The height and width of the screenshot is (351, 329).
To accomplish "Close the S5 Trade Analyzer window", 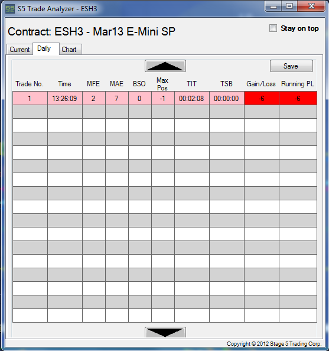I will click(311, 6).
